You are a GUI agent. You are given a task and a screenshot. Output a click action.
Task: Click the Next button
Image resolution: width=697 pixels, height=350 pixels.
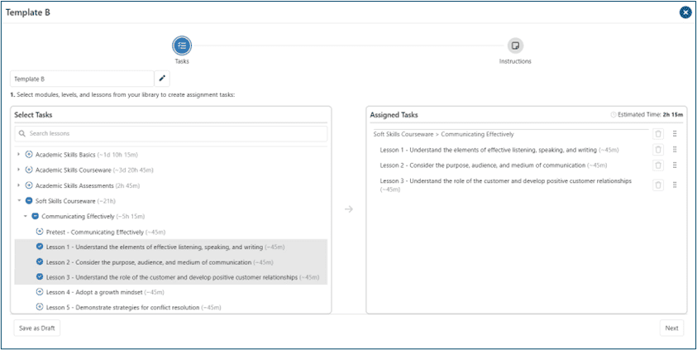671,328
